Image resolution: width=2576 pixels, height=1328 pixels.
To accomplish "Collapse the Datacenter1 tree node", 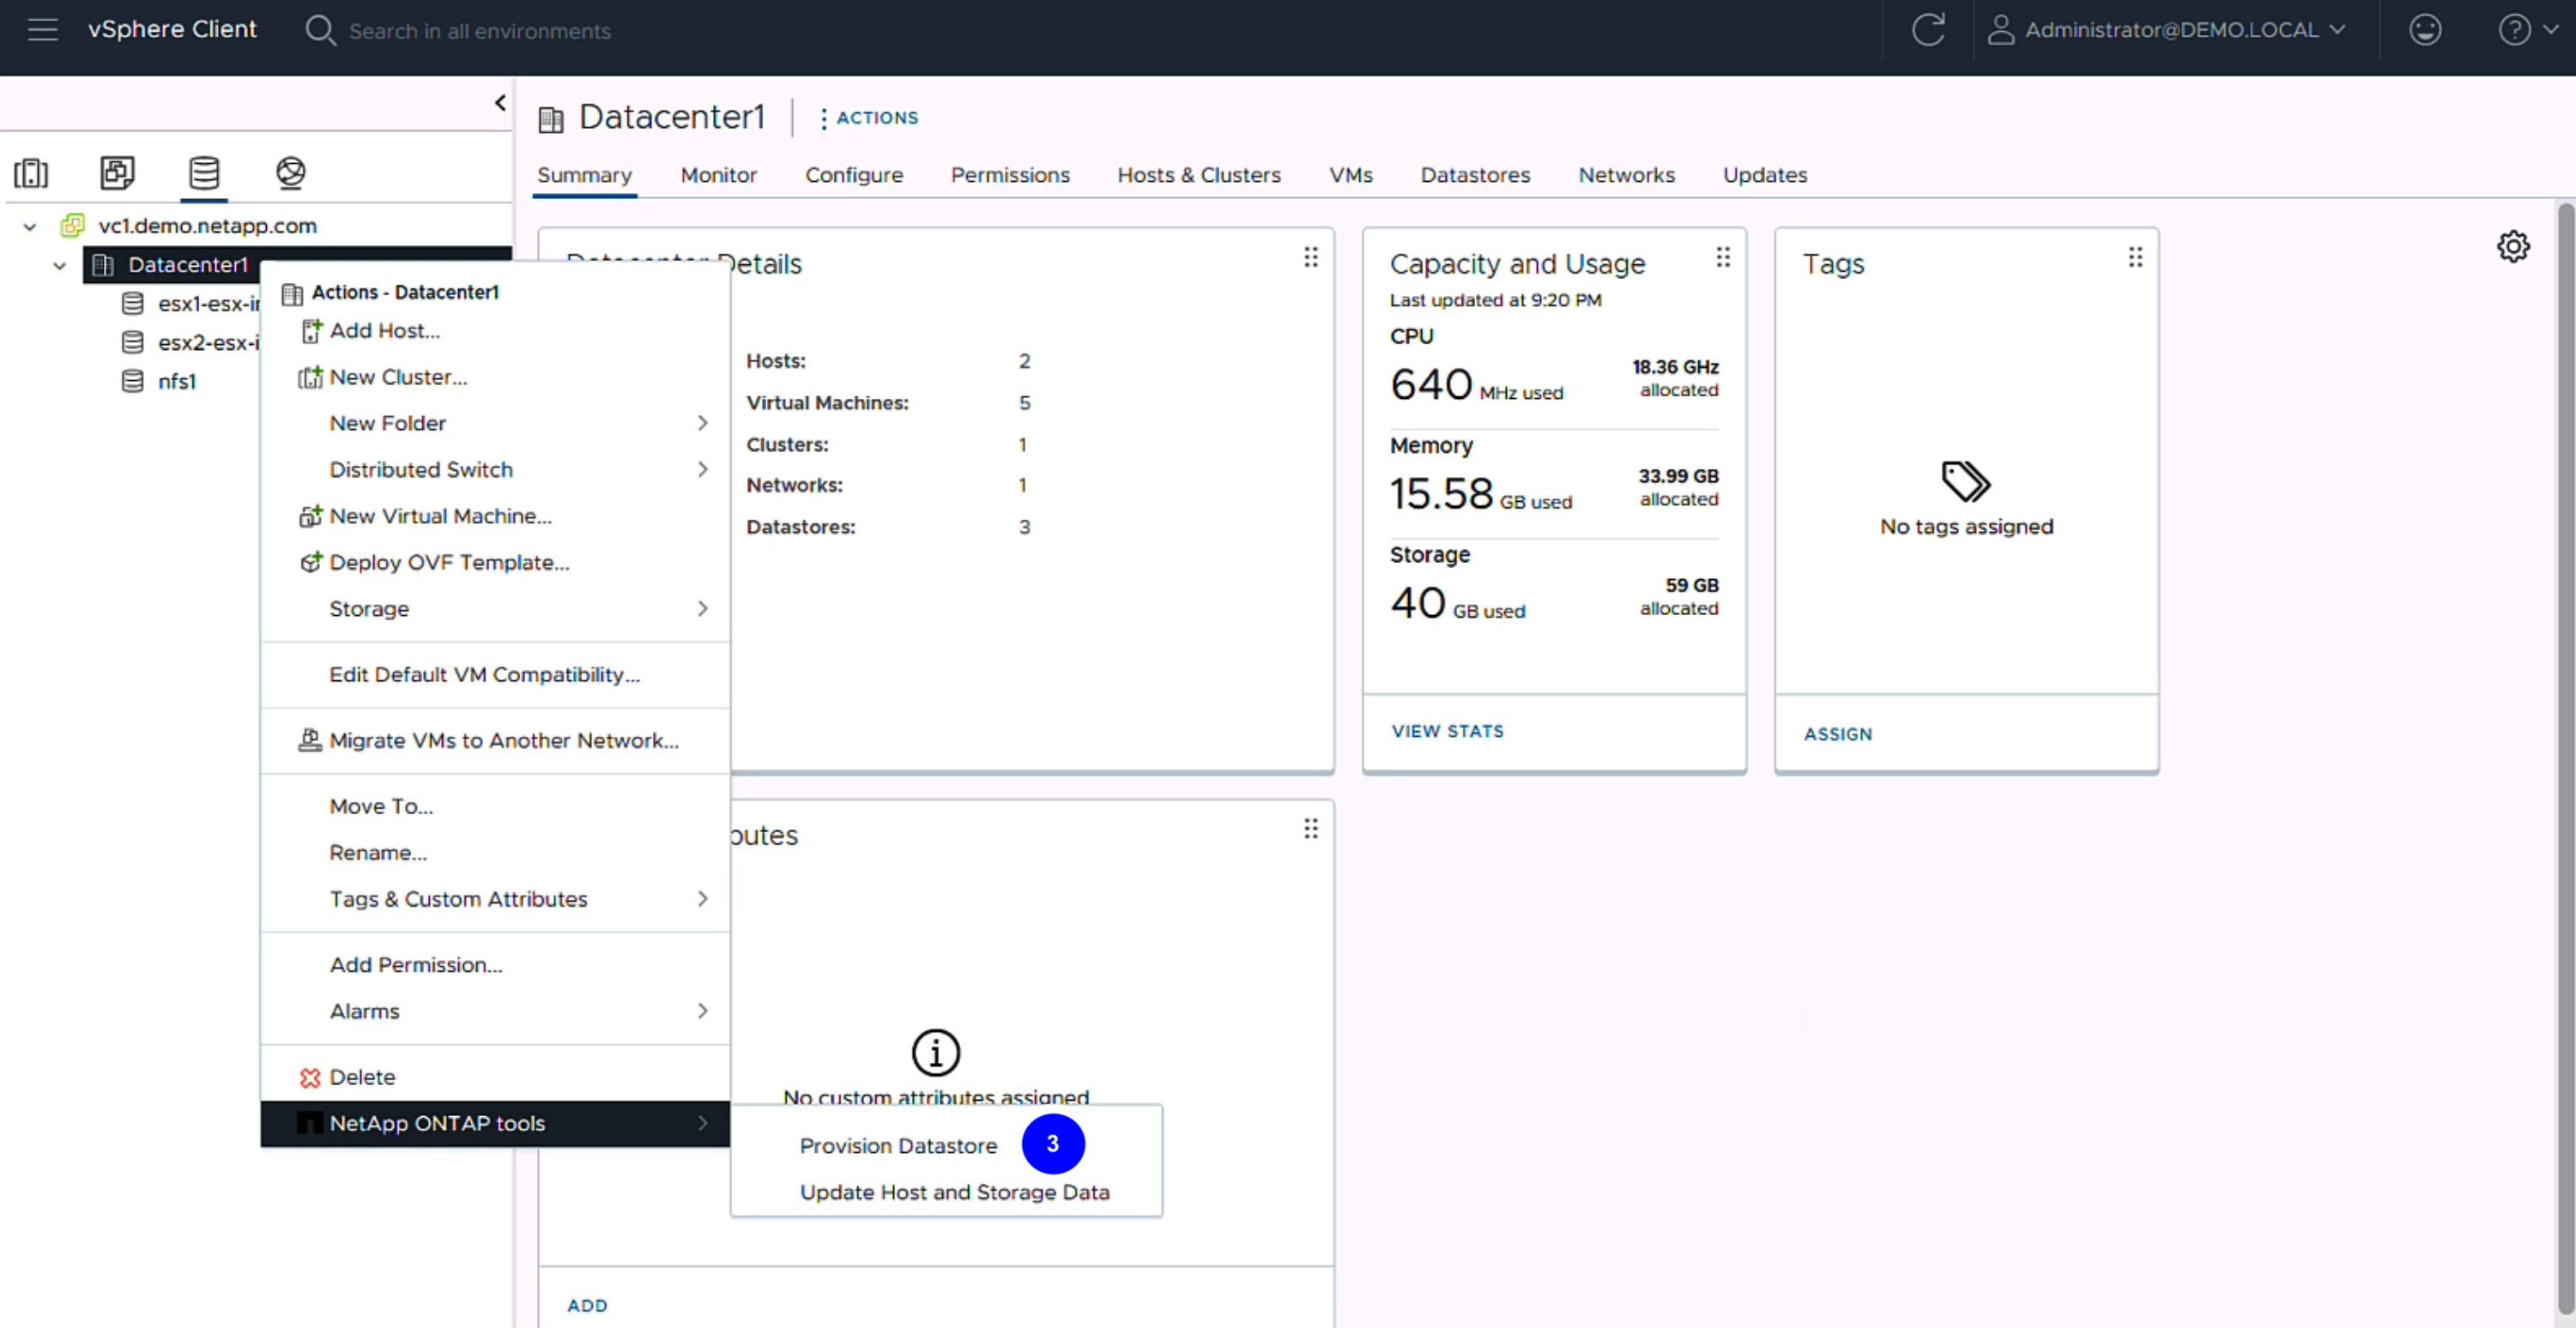I will click(60, 266).
